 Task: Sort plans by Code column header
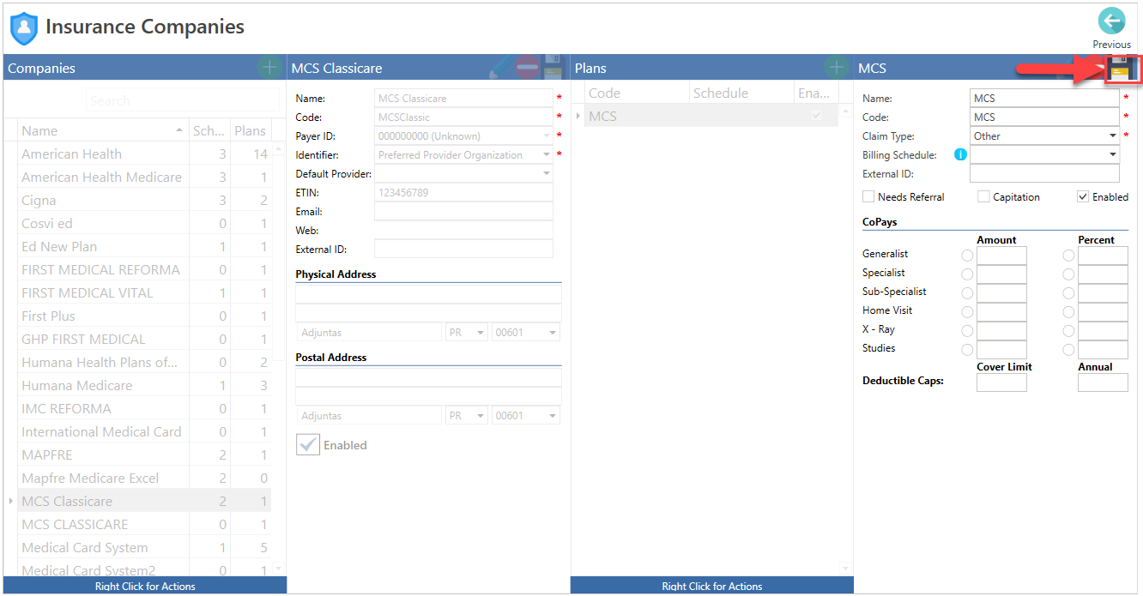[637, 93]
